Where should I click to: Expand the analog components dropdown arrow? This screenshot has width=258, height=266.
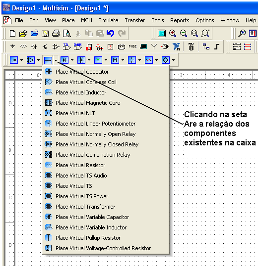(x=39, y=60)
